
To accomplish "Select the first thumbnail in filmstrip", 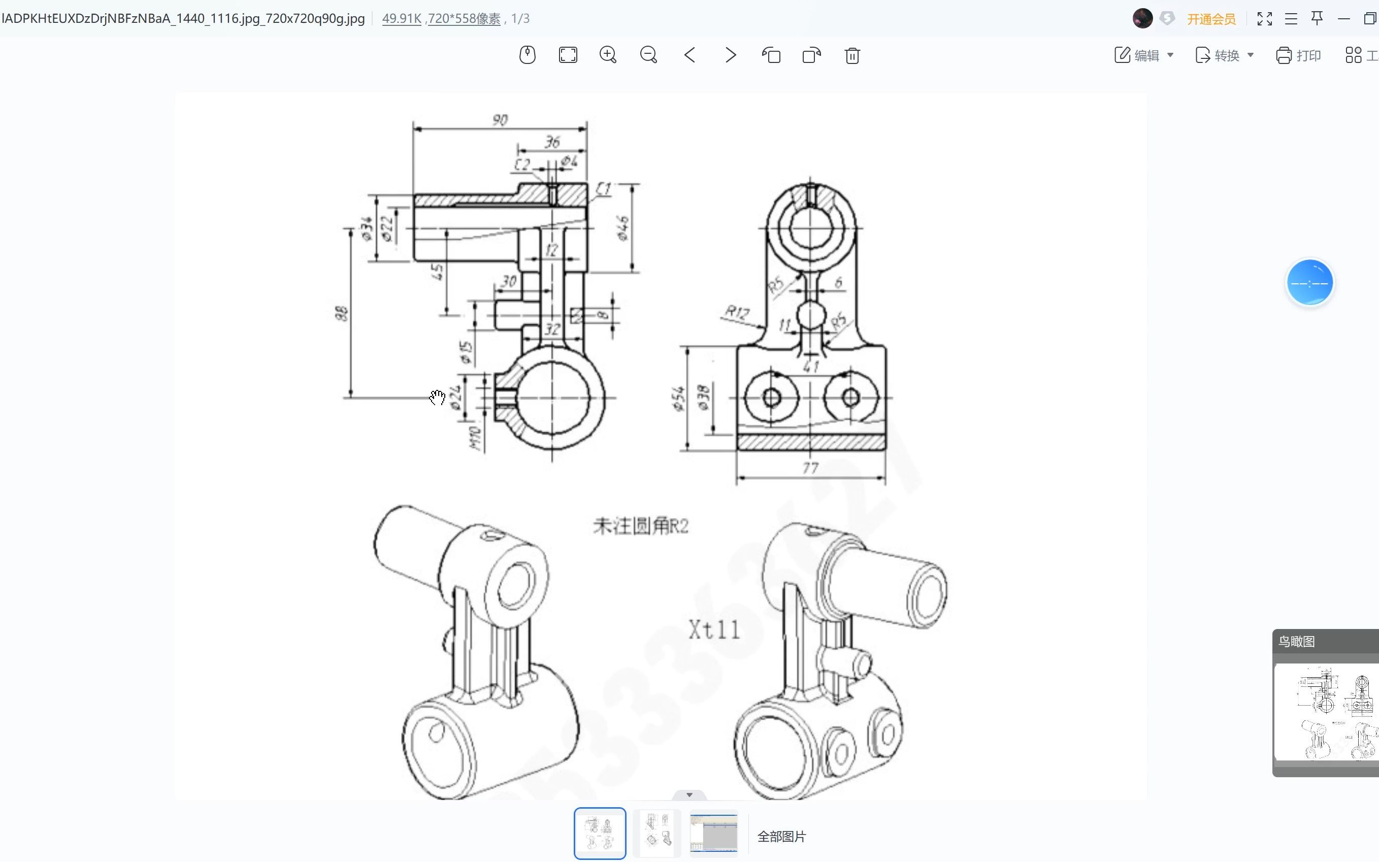I will tap(600, 833).
